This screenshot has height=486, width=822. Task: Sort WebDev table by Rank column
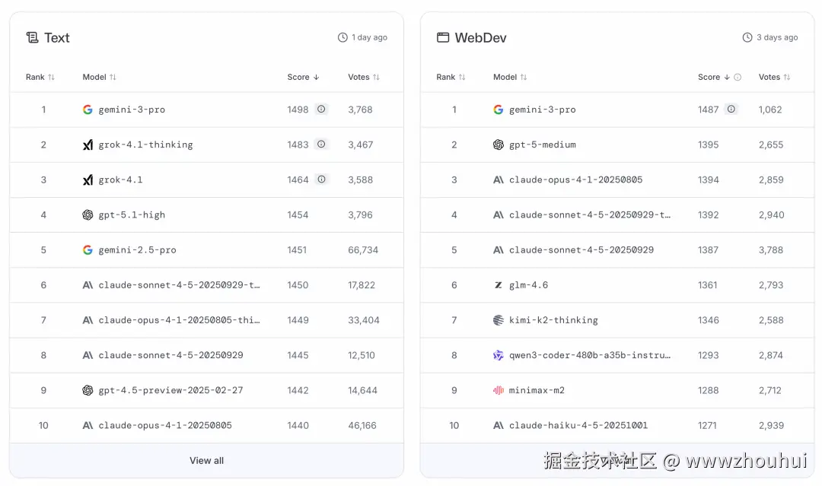(451, 77)
